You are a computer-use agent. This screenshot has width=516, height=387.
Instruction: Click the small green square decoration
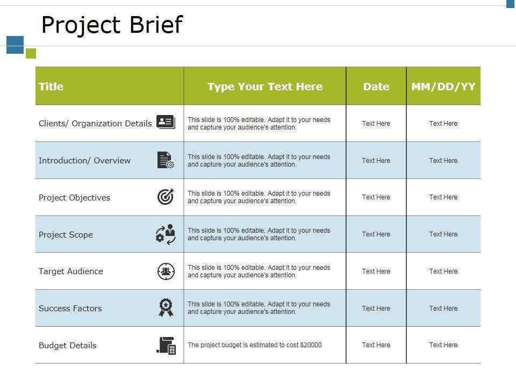(31, 53)
